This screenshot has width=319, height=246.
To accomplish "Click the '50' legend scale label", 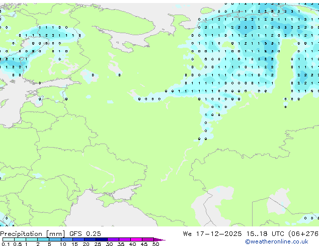I will pyautogui.click(x=155, y=244).
